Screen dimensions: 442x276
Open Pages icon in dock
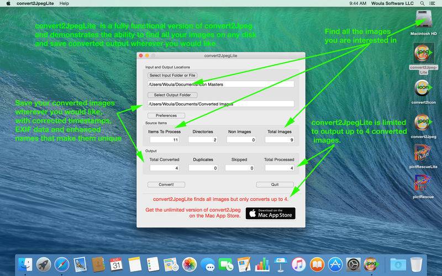pyautogui.click(x=244, y=264)
